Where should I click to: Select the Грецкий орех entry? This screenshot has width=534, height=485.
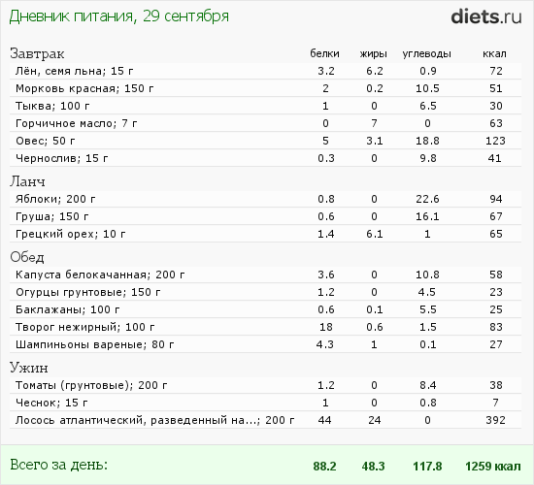tap(265, 234)
